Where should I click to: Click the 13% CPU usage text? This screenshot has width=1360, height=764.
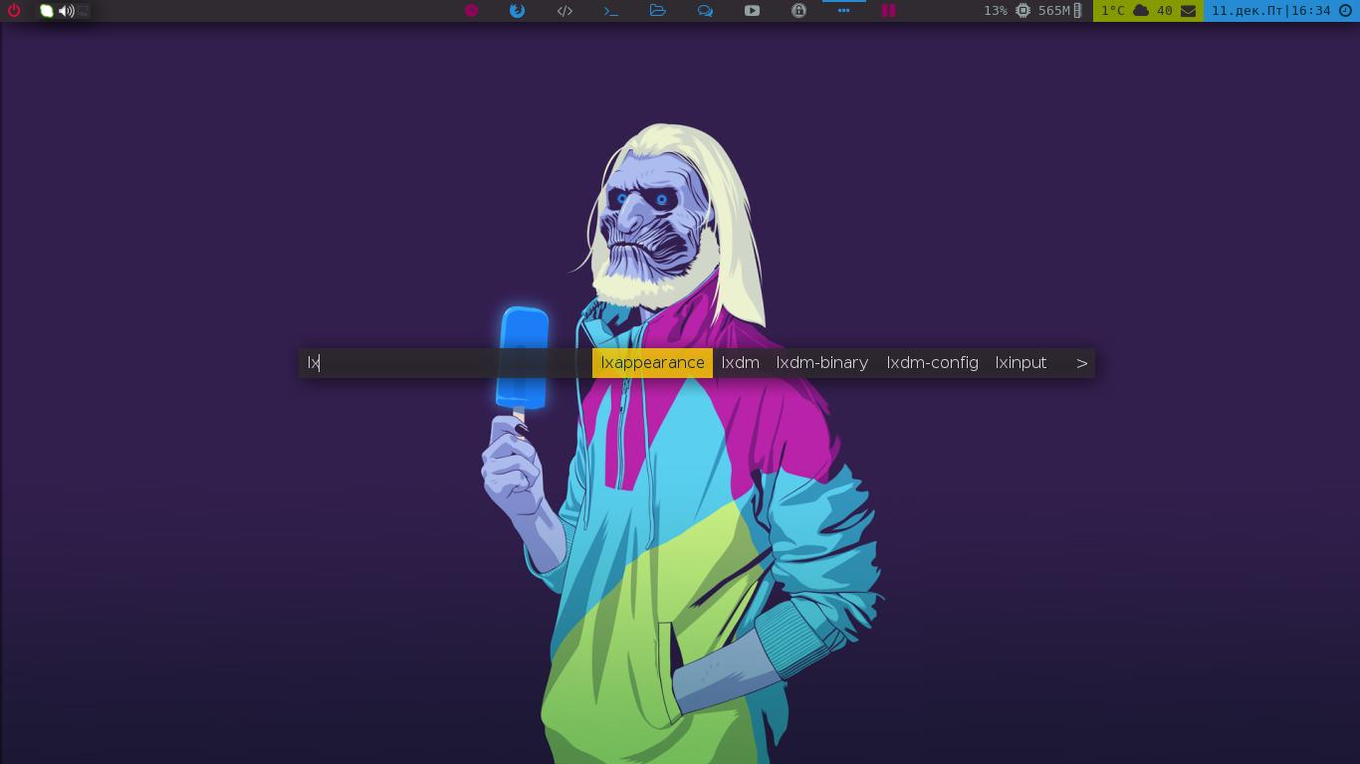996,11
